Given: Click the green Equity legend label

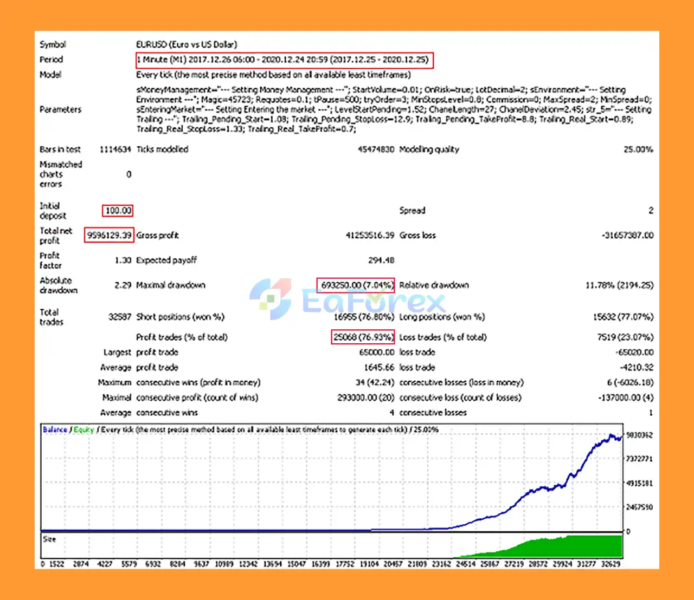Looking at the screenshot, I should tap(83, 429).
